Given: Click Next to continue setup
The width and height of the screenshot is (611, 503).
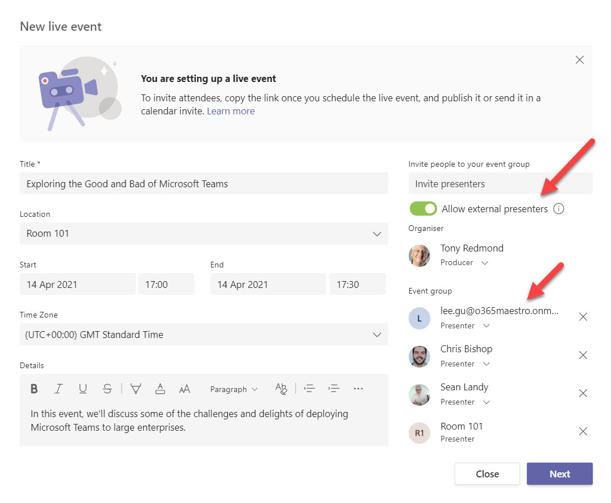Looking at the screenshot, I should tap(560, 474).
